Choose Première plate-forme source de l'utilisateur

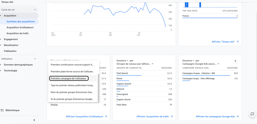point(72,71)
